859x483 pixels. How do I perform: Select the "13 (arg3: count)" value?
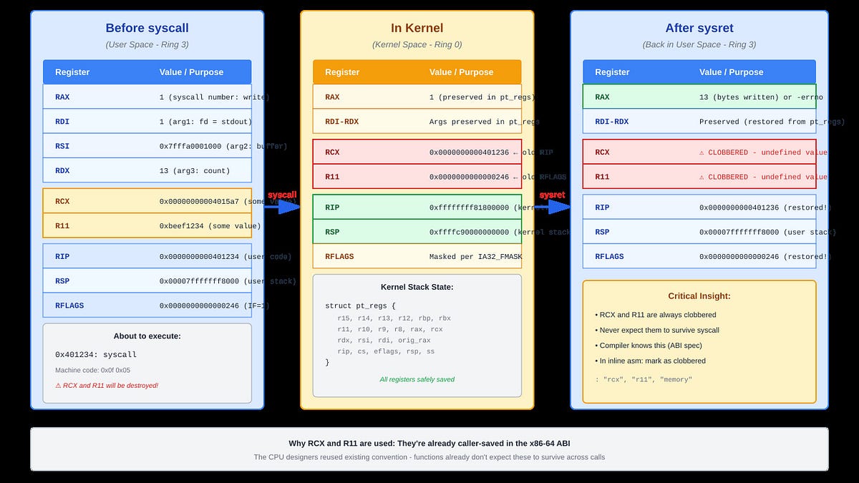click(195, 171)
